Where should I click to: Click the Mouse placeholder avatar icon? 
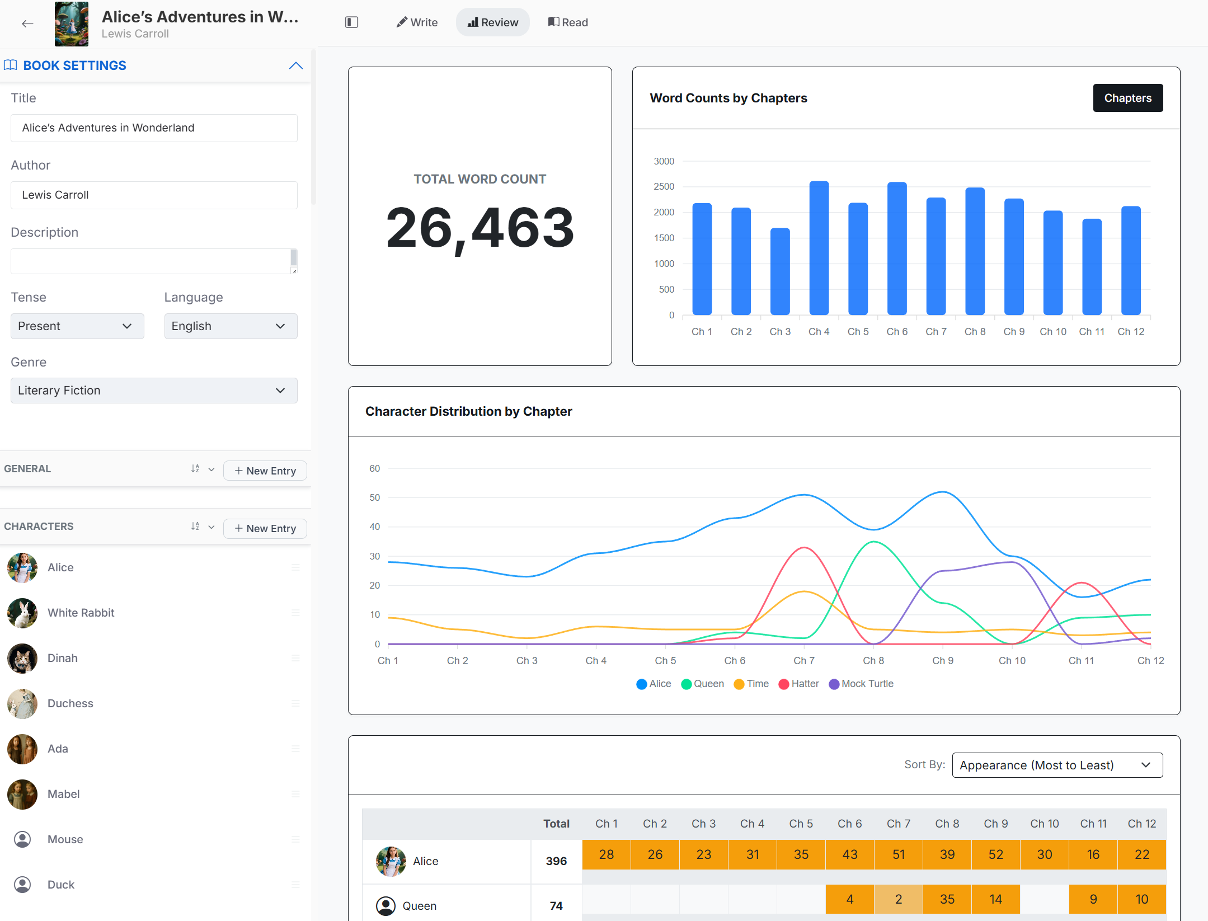pyautogui.click(x=22, y=839)
